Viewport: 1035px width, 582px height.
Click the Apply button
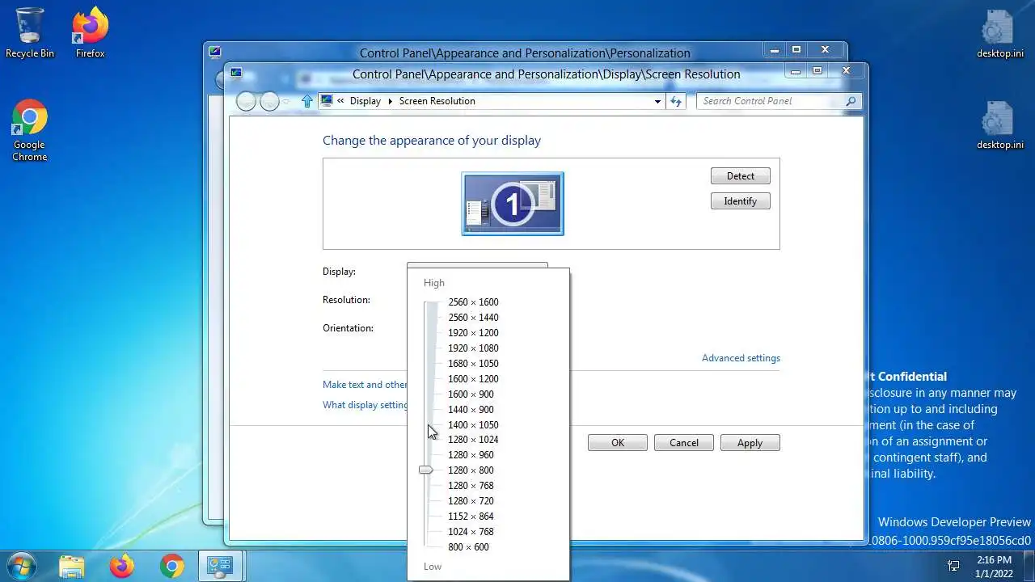click(x=750, y=442)
